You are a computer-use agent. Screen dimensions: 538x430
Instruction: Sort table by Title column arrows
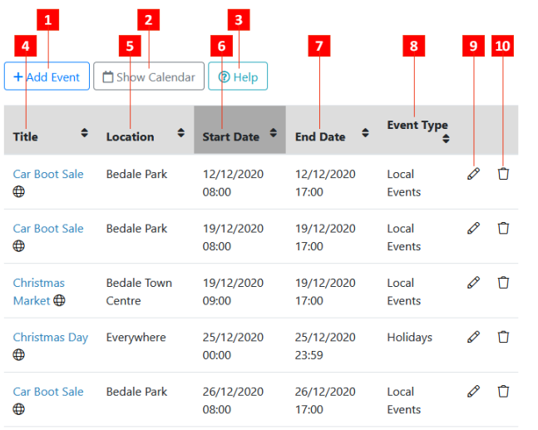click(x=85, y=133)
